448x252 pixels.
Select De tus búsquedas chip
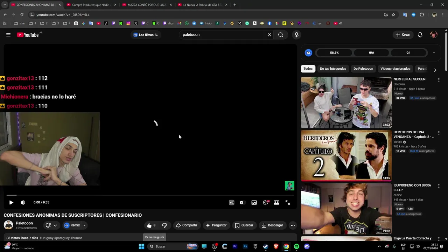coord(333,69)
